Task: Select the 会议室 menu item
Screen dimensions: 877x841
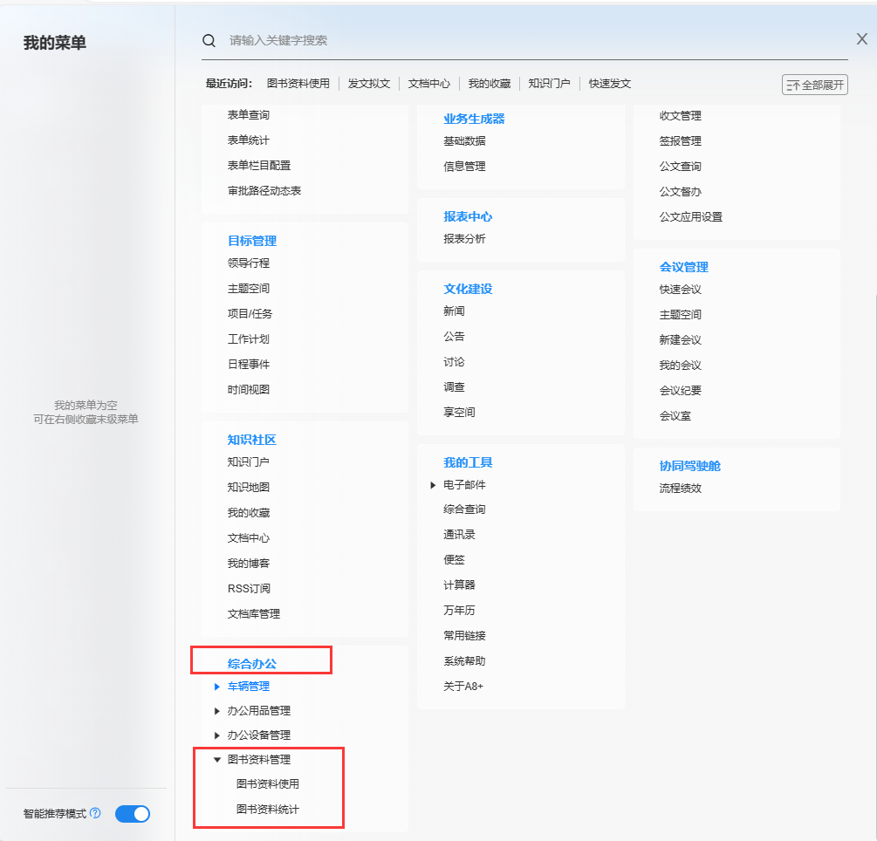Action: tap(675, 416)
